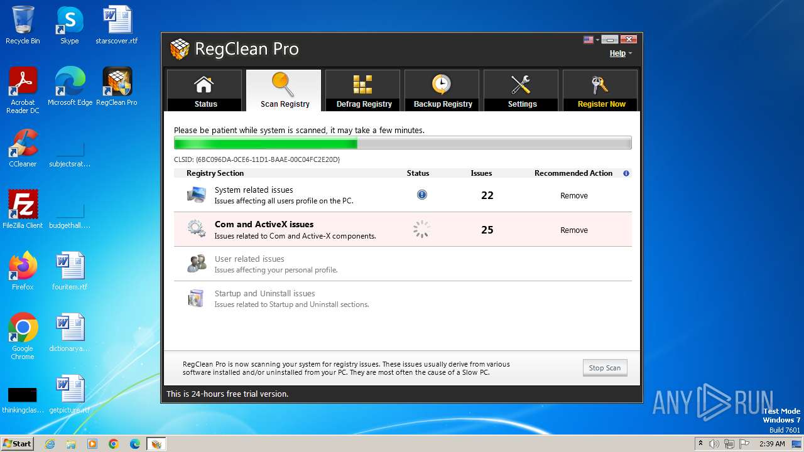The height and width of the screenshot is (452, 804).
Task: Click Remove for System related issues
Action: [x=574, y=196]
